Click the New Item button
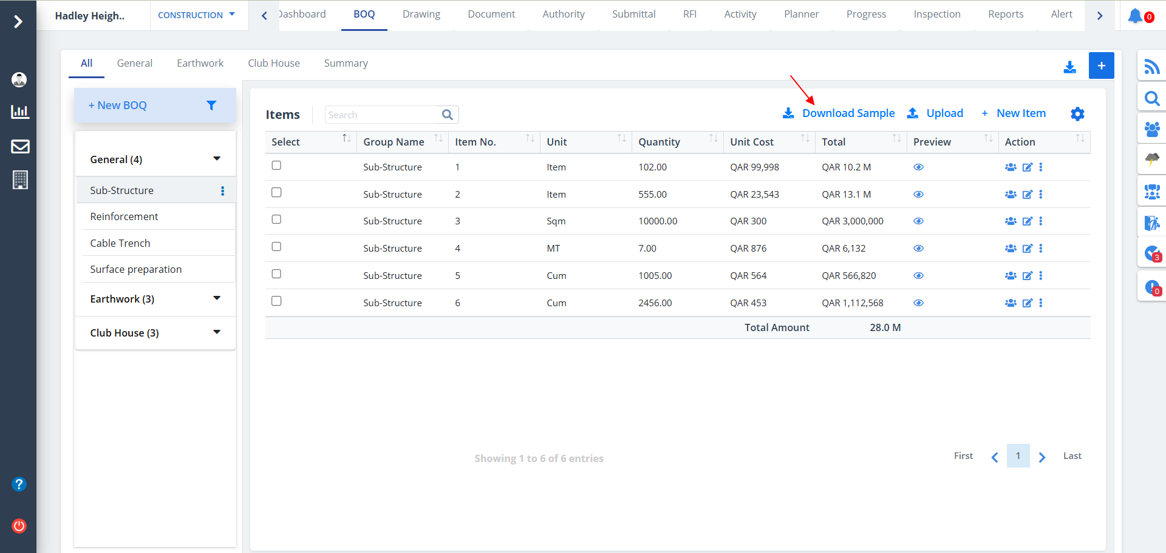The height and width of the screenshot is (553, 1166). [x=1020, y=113]
